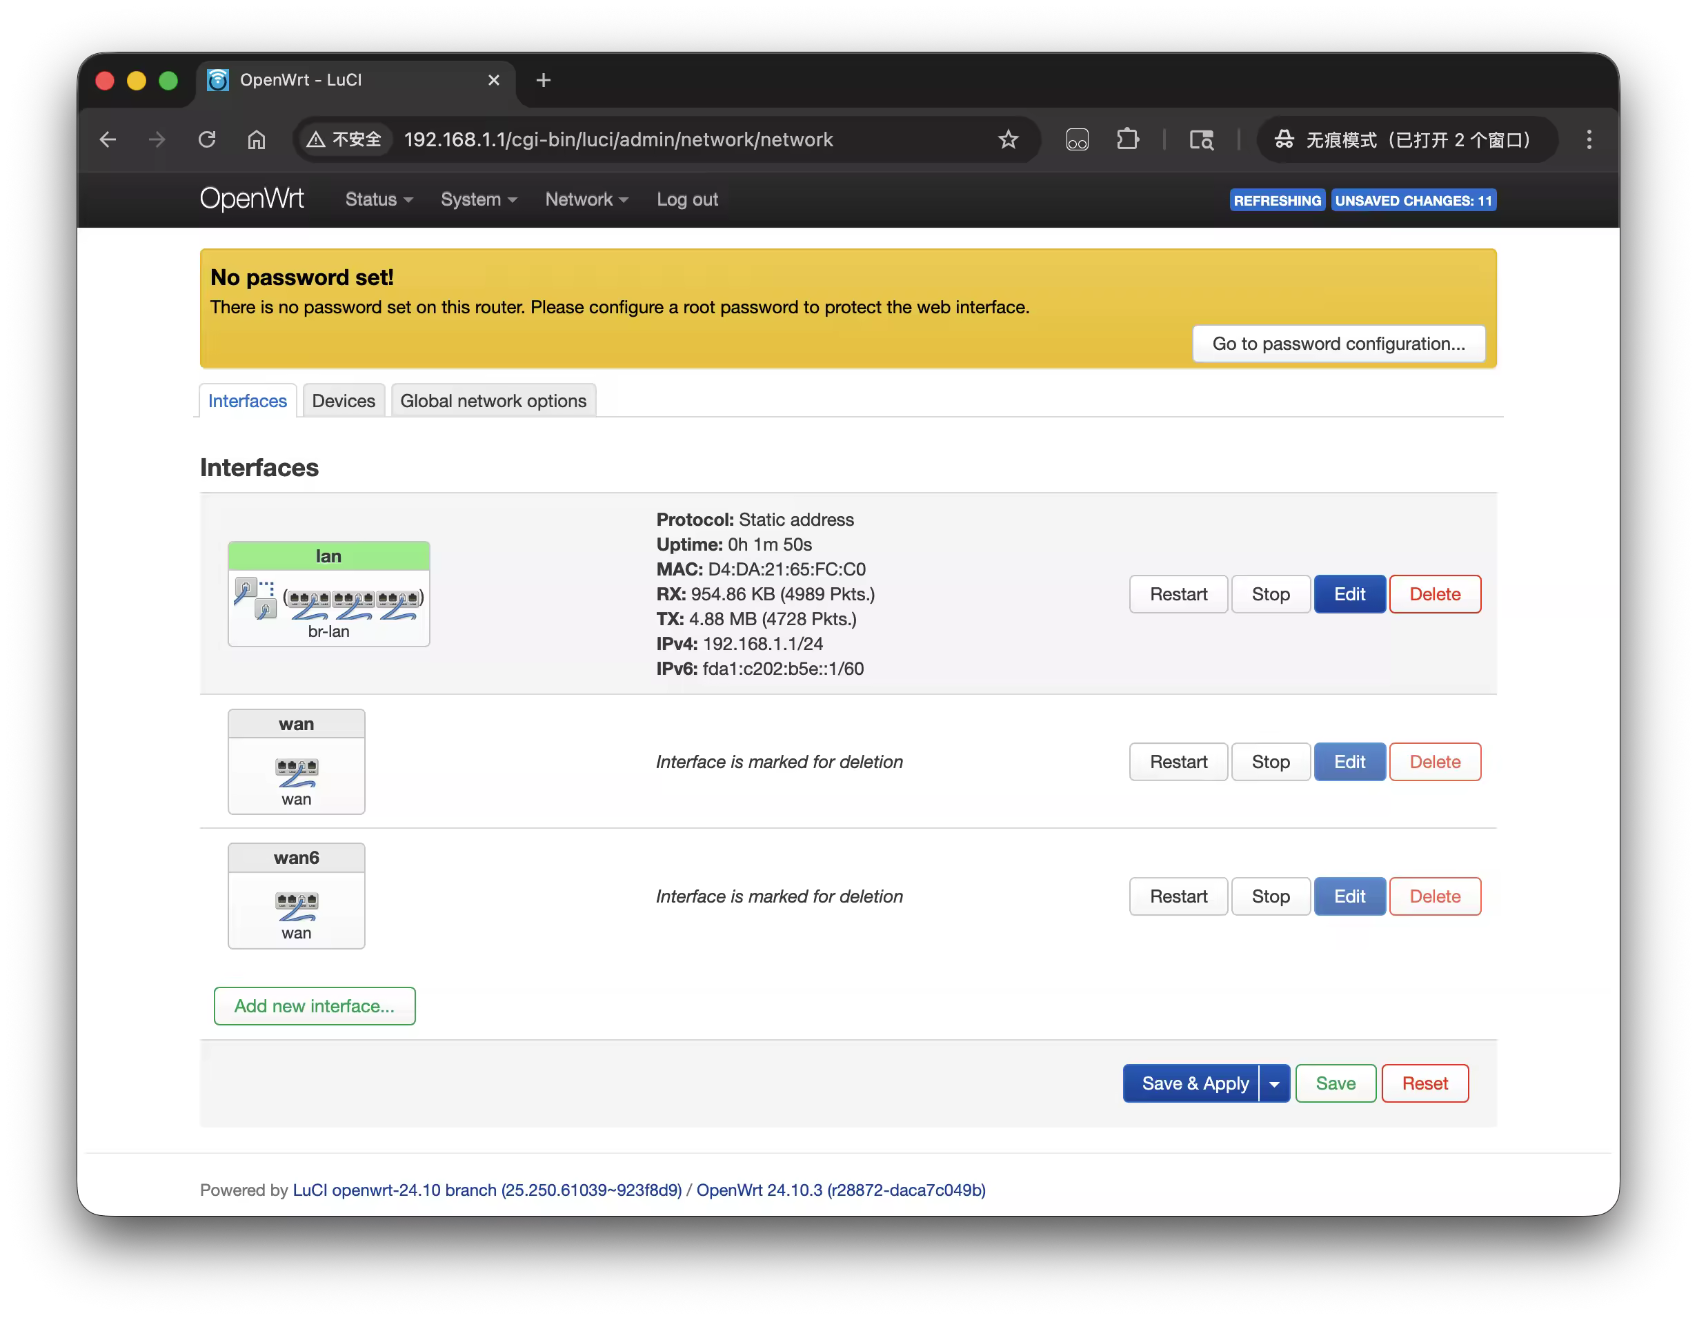This screenshot has width=1697, height=1318.
Task: Delete the lan interface
Action: [1435, 595]
